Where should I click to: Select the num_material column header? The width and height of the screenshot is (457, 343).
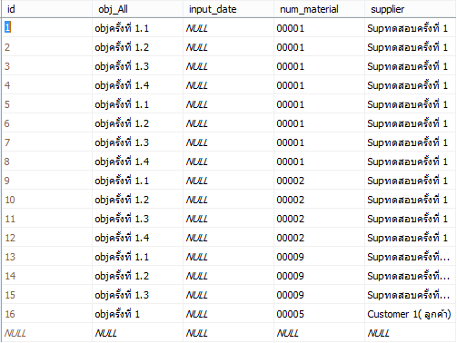point(320,9)
